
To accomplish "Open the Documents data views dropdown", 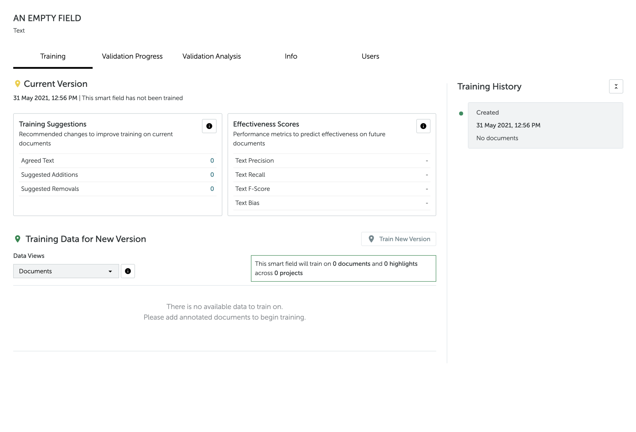I will tap(66, 271).
